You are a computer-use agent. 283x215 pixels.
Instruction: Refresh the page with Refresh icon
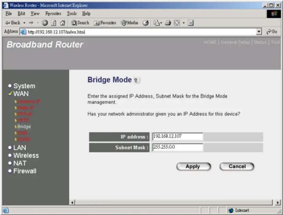coord(54,23)
